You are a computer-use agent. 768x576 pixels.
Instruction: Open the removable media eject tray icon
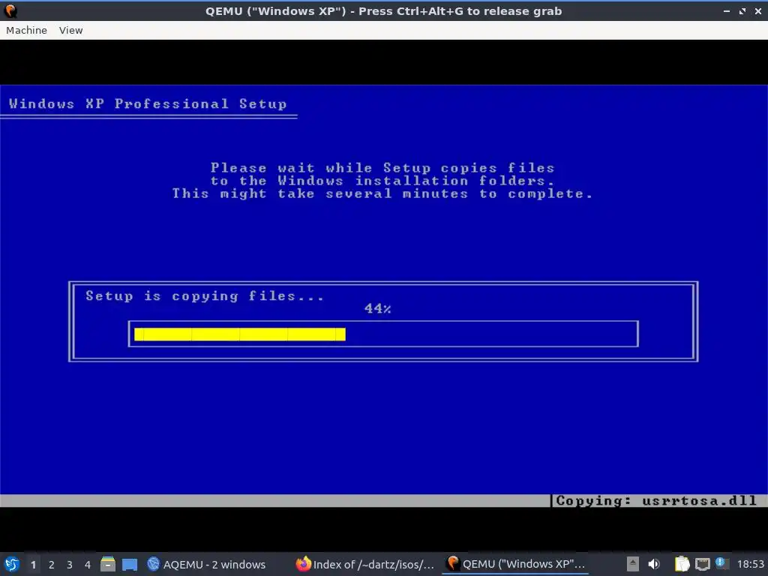633,564
